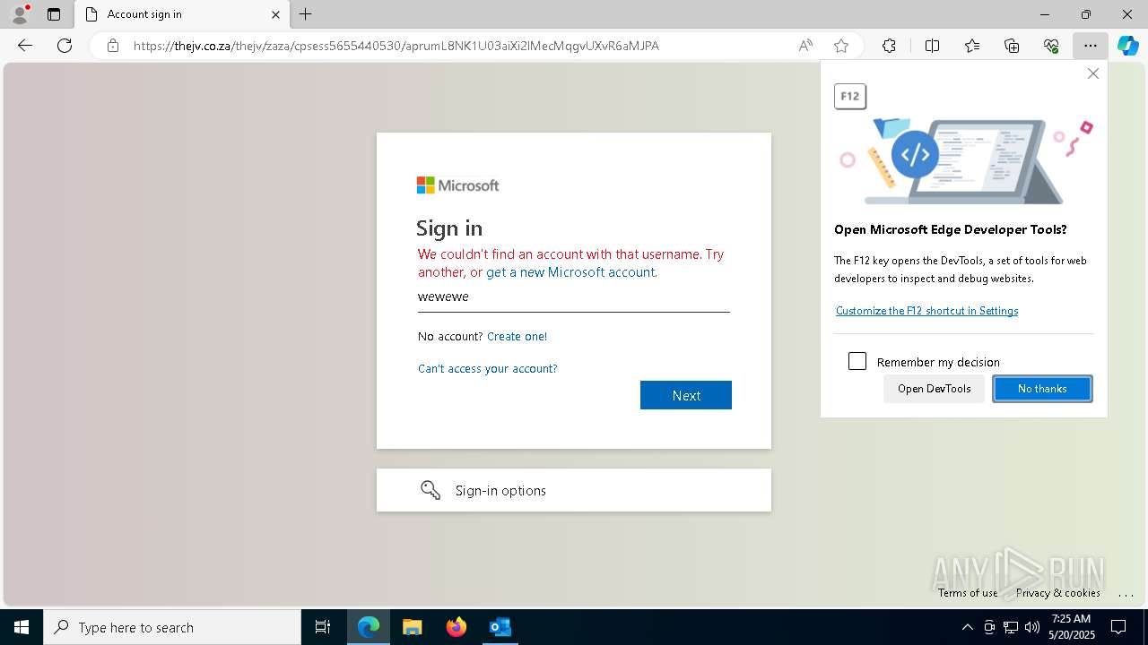The image size is (1148, 645).
Task: Open a new browser tab
Action: click(306, 14)
